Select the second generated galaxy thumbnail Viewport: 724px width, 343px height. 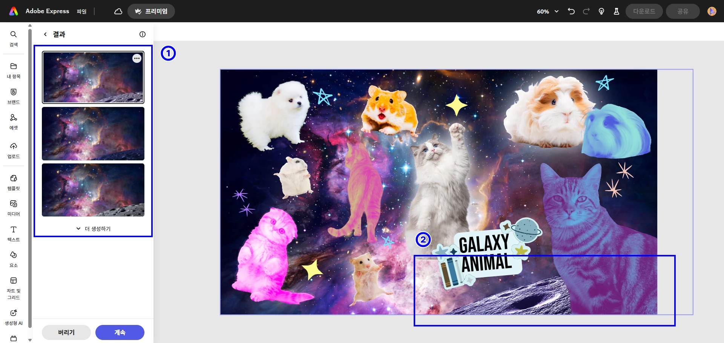click(93, 134)
